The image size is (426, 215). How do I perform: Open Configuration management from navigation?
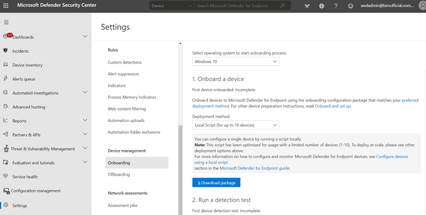(x=36, y=191)
